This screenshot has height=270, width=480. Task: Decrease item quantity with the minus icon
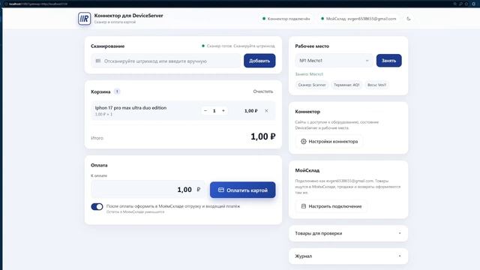205,111
